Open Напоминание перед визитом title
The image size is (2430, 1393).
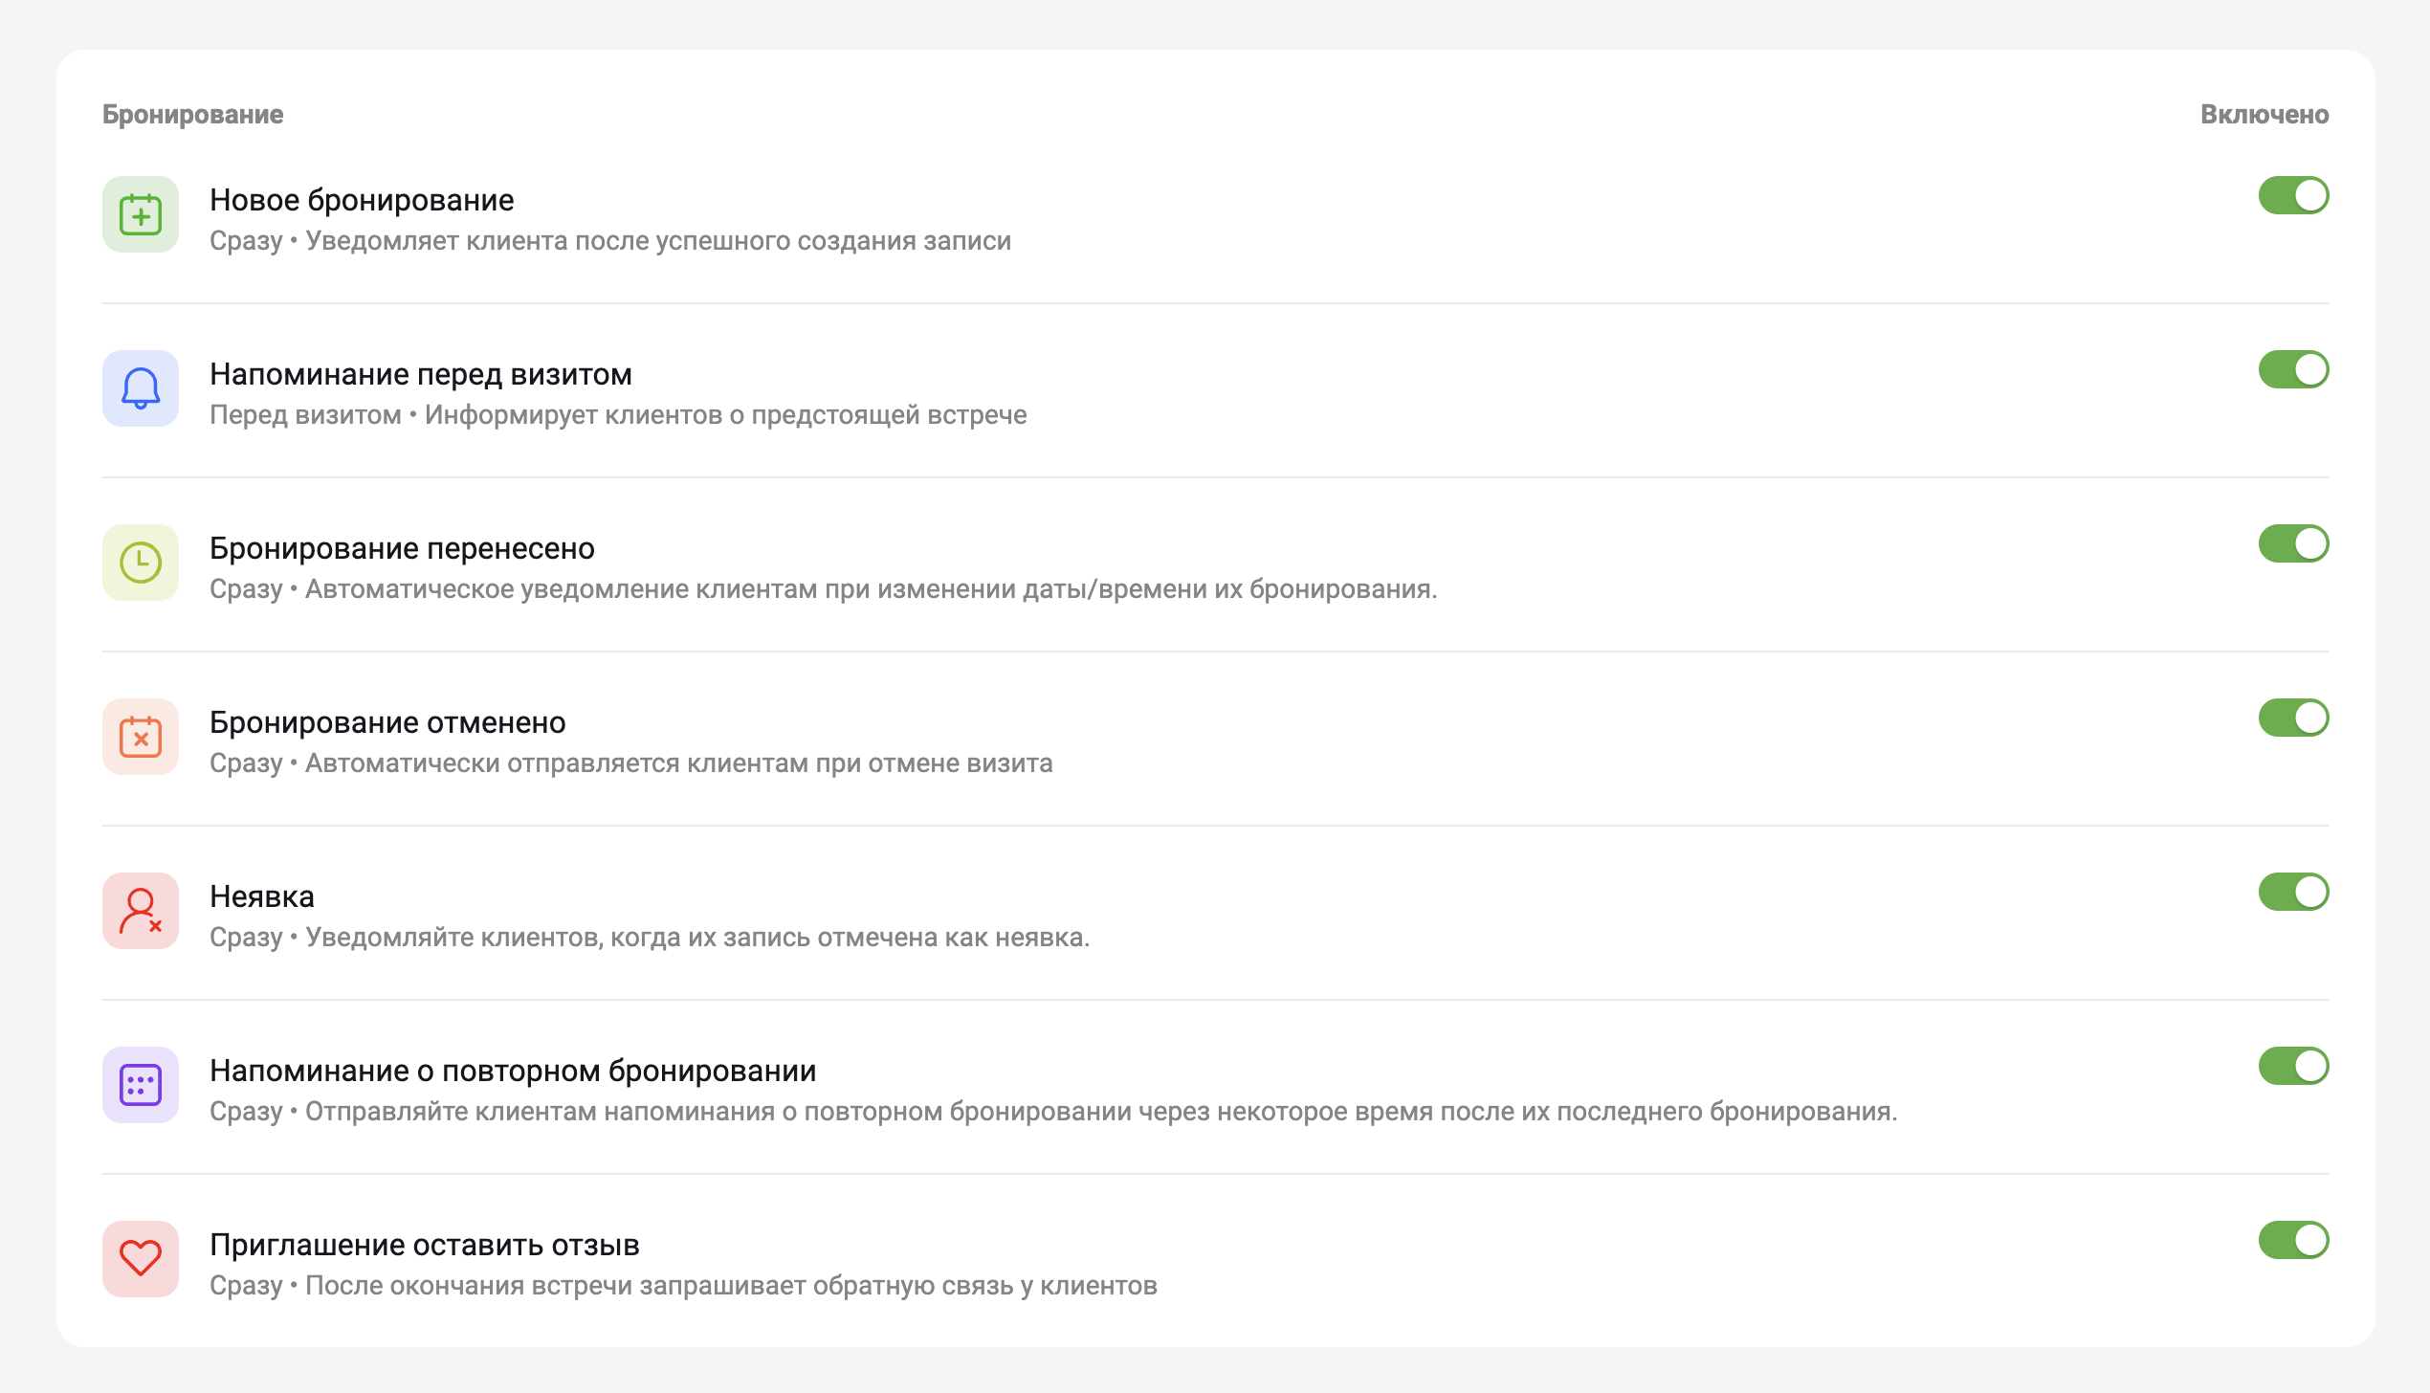pyautogui.click(x=421, y=374)
